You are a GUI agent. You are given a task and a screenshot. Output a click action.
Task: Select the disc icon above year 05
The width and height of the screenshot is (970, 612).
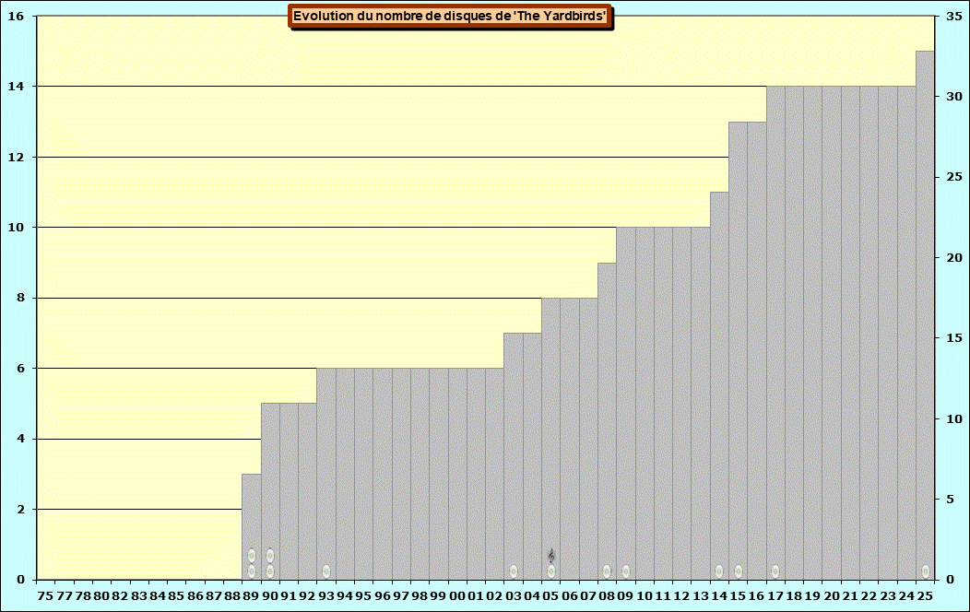pos(551,571)
